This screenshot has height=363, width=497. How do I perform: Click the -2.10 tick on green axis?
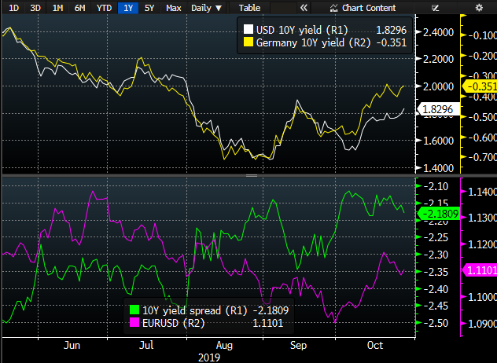pos(436,186)
